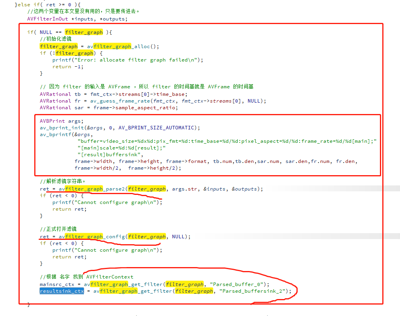Click the "Parsed_buffersink_2" string literal
The image size is (400, 316).
256,291
